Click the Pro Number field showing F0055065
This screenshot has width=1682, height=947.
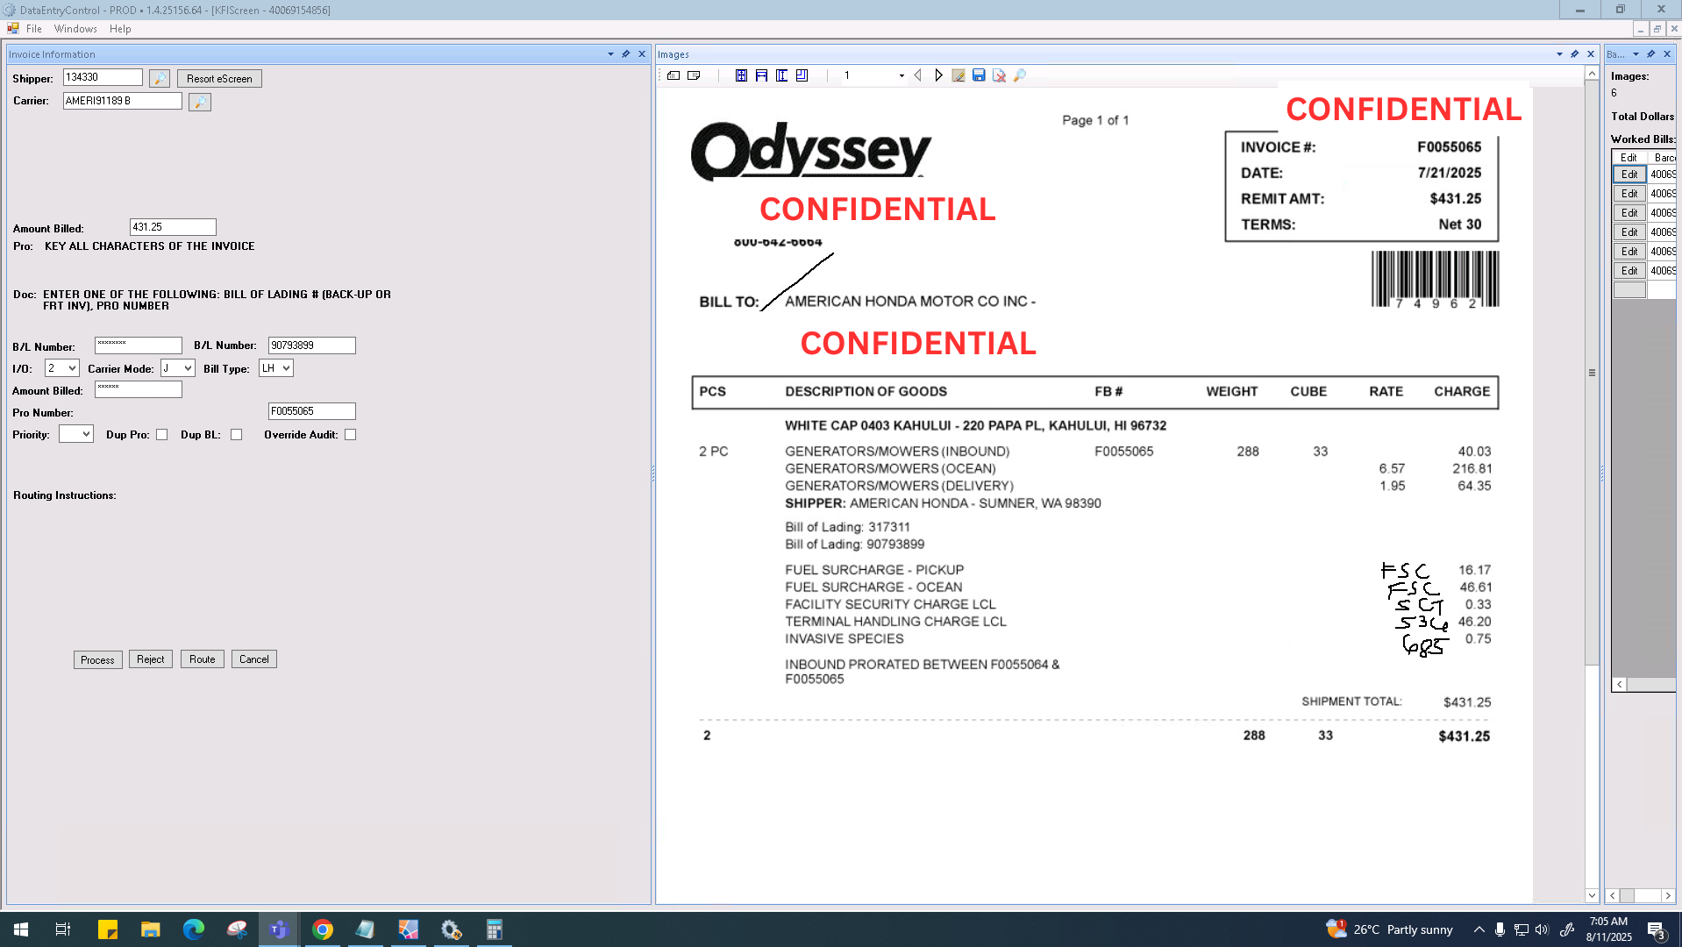(312, 411)
